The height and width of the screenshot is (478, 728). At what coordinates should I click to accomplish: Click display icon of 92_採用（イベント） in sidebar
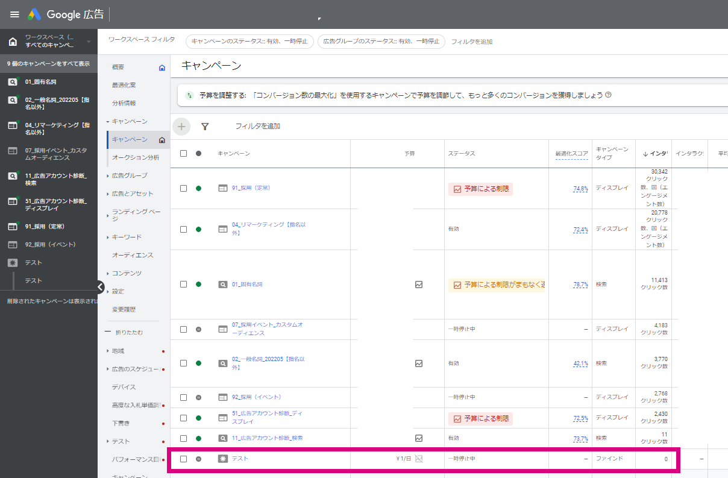pyautogui.click(x=13, y=245)
